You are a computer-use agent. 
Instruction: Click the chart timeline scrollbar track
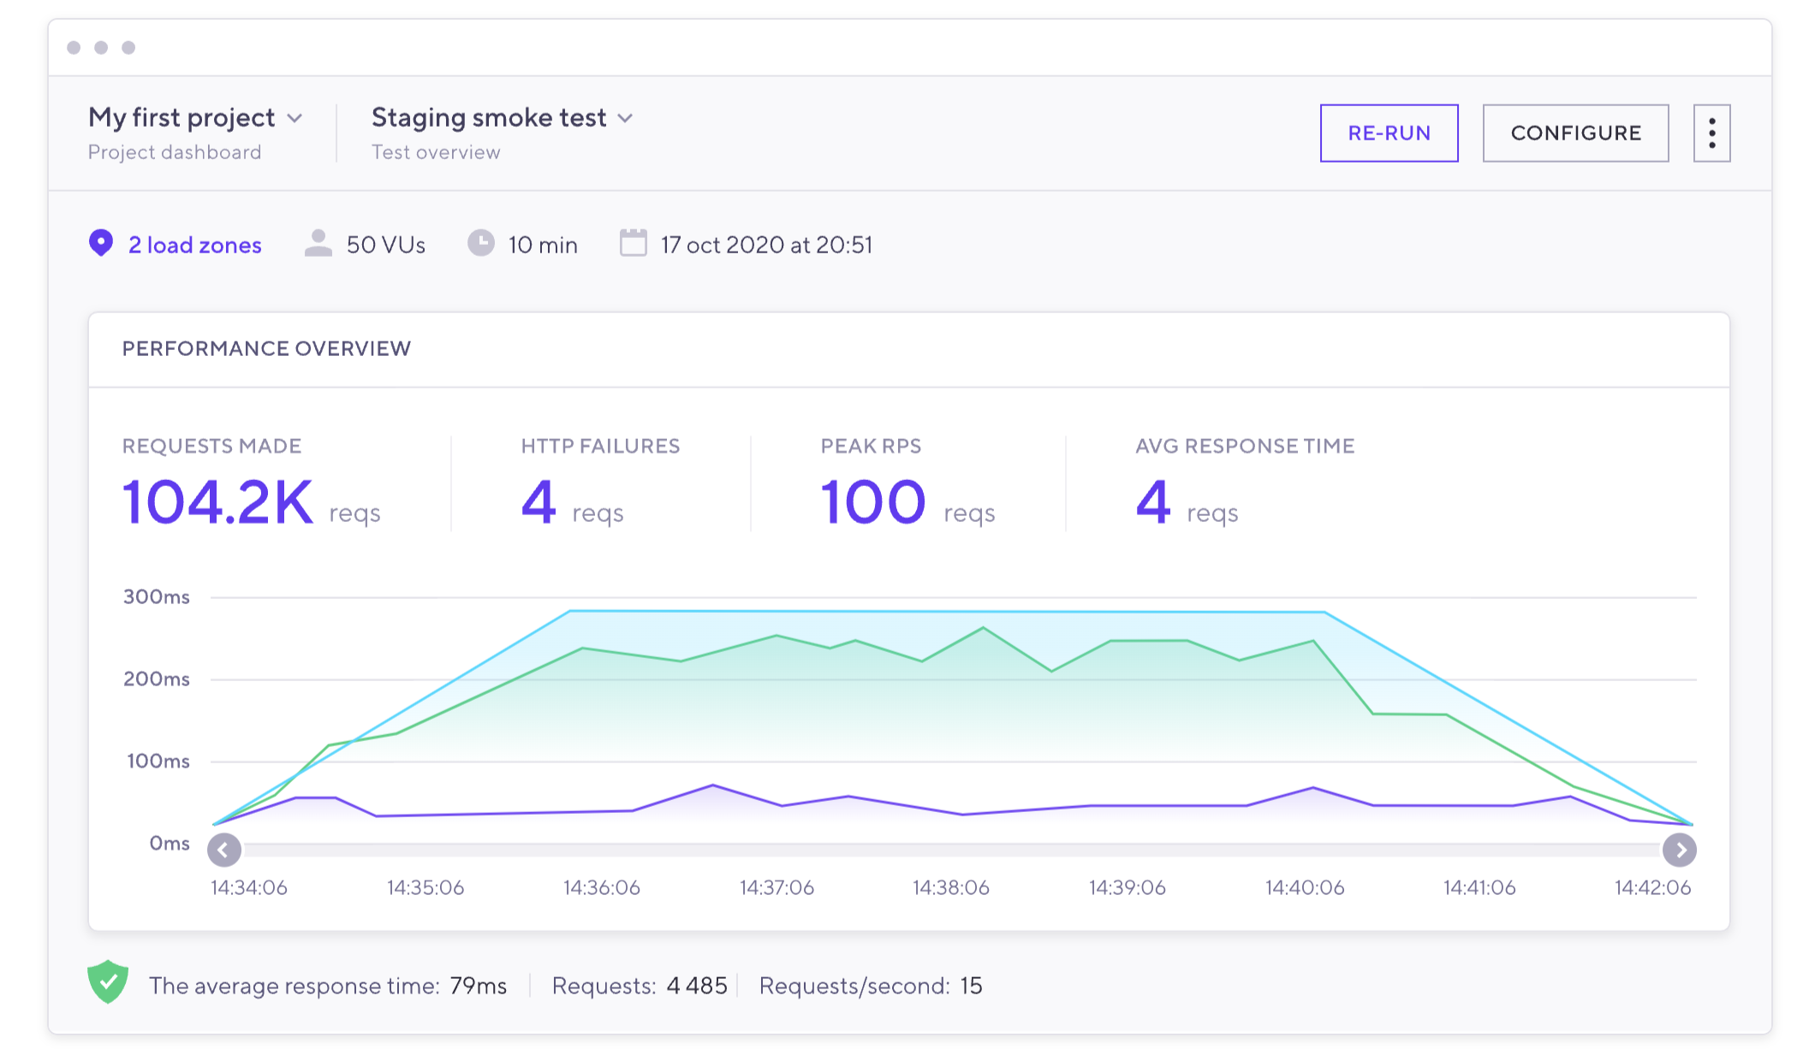[x=950, y=850]
